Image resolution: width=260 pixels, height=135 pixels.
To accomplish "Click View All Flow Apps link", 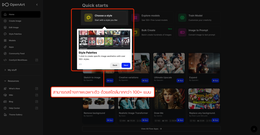I will click(x=151, y=129).
